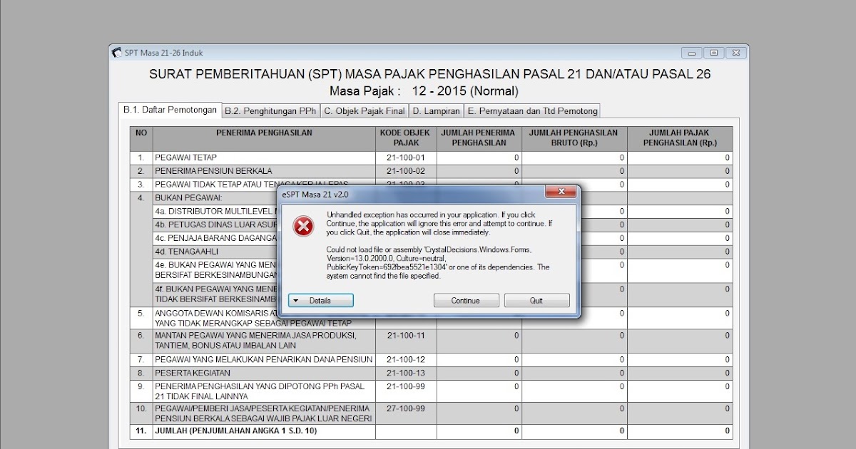Click kode objek pajak 21-100-13
856x449 pixels.
406,373
